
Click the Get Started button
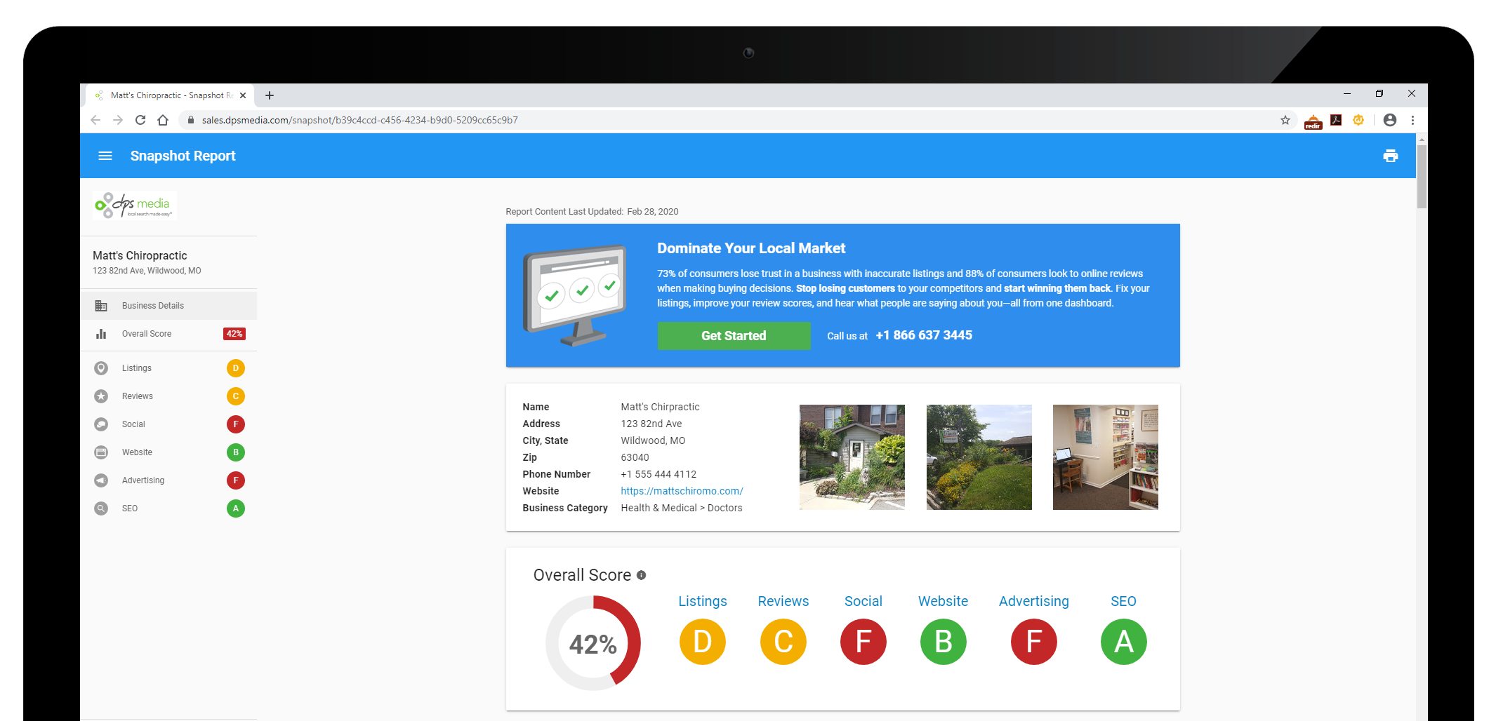point(734,336)
